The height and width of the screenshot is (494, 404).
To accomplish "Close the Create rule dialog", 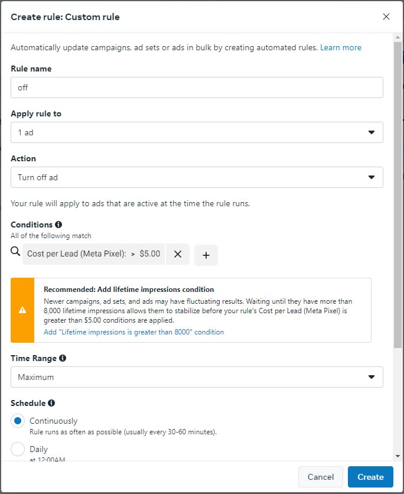I will [386, 17].
